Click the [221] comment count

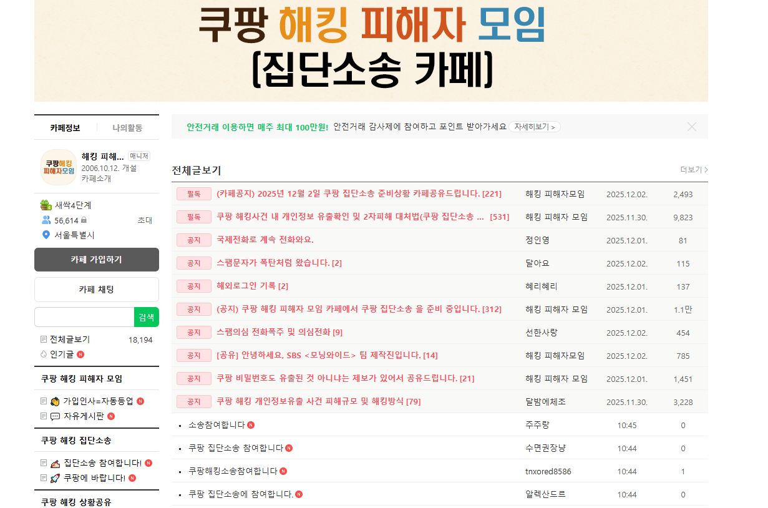click(x=492, y=194)
